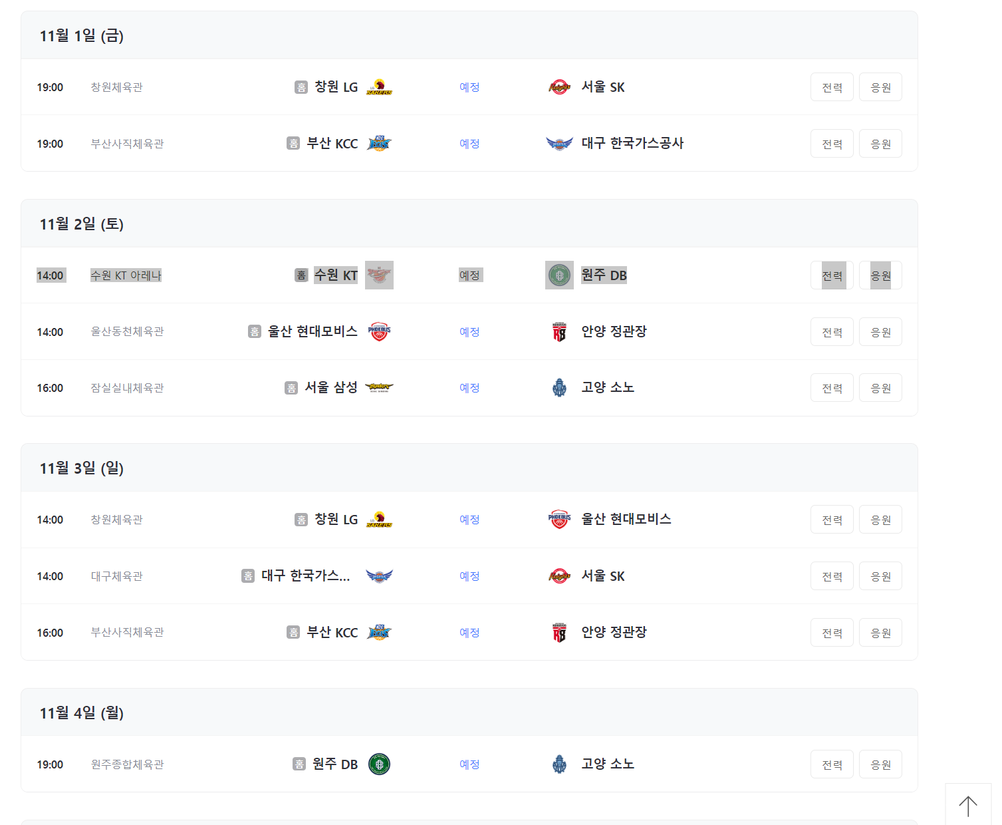Click the Goyang Sono logo on November 2
The image size is (1002, 825).
[x=559, y=388]
